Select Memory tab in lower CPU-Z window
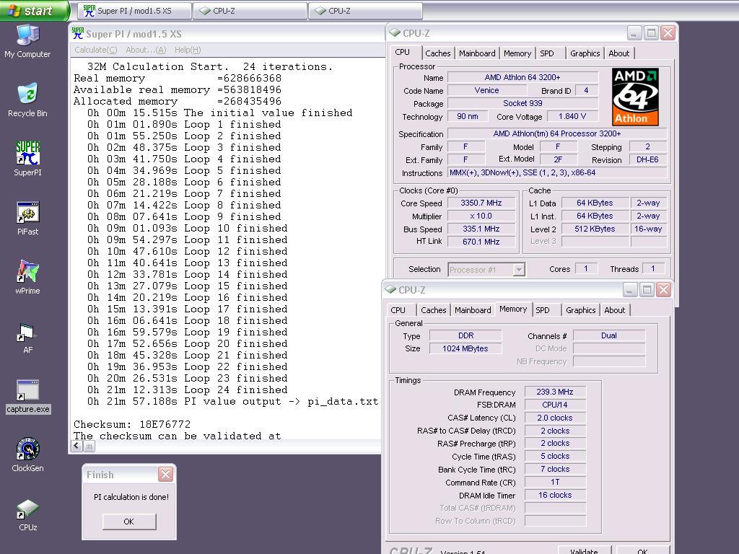Image resolution: width=739 pixels, height=554 pixels. [x=513, y=309]
